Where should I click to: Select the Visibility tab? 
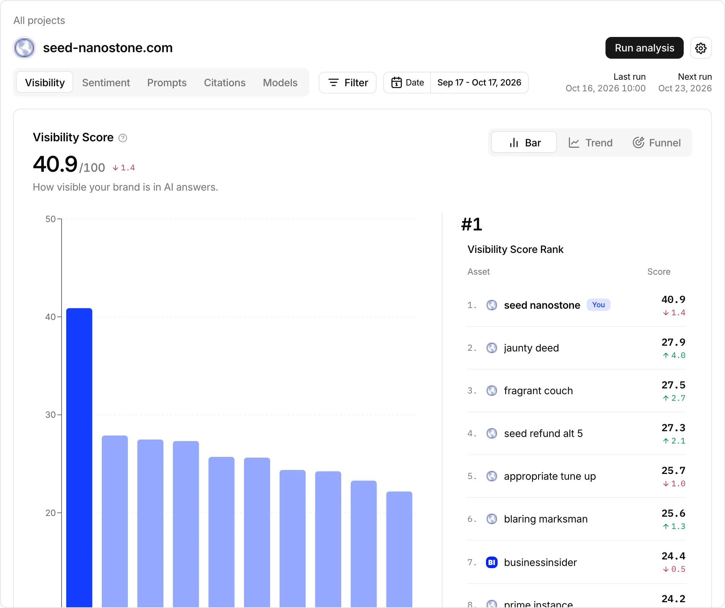coord(45,83)
